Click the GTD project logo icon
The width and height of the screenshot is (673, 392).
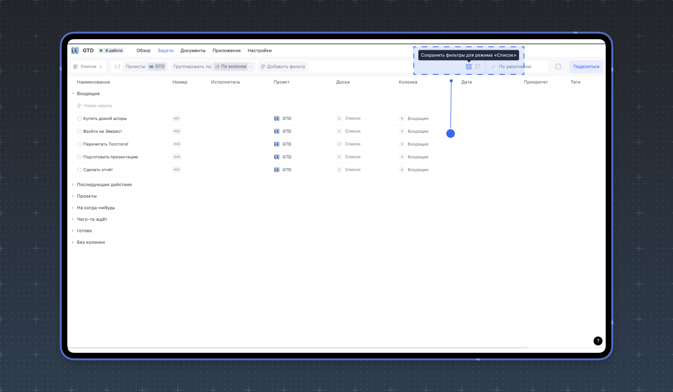pos(75,50)
